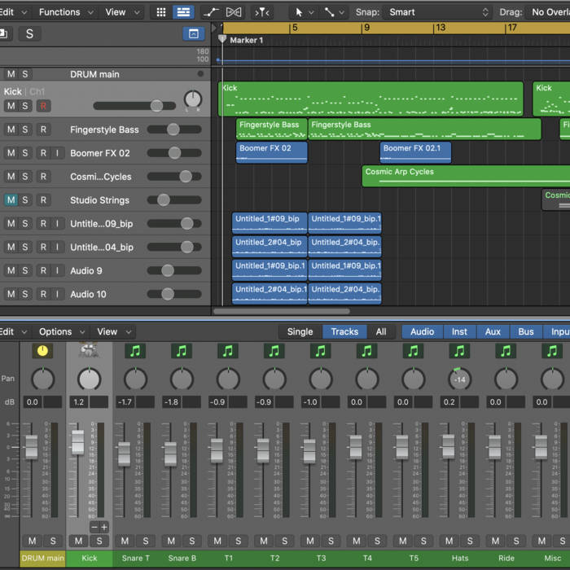Image resolution: width=570 pixels, height=570 pixels.
Task: Open the Snap mode dropdown
Action: [440, 12]
